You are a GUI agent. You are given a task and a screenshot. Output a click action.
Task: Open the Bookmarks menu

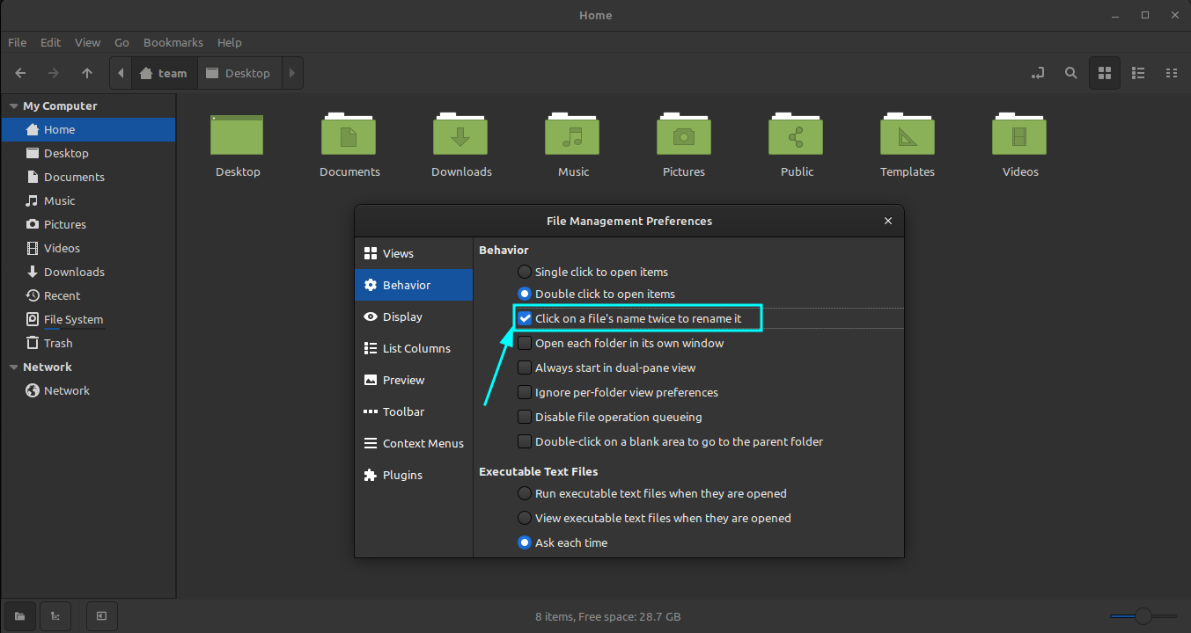click(173, 42)
